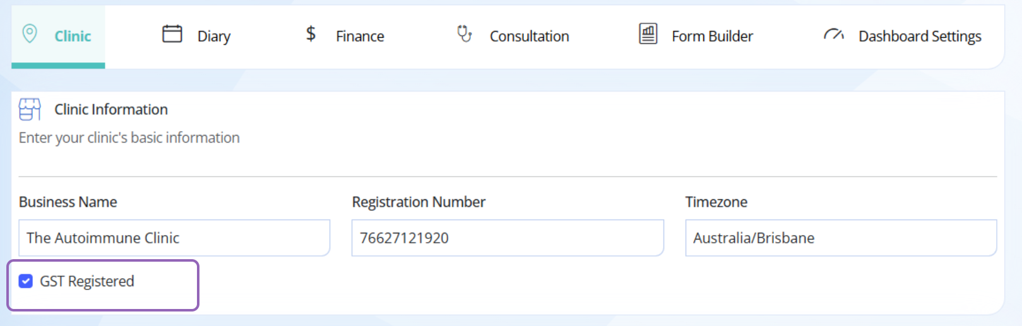Click the dollar sign icon next to Finance

(311, 33)
